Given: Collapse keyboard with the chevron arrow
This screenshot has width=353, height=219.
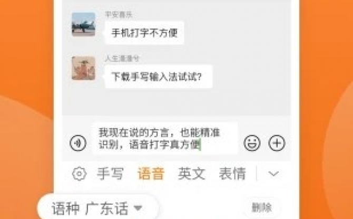Looking at the screenshot, I should tap(273, 174).
